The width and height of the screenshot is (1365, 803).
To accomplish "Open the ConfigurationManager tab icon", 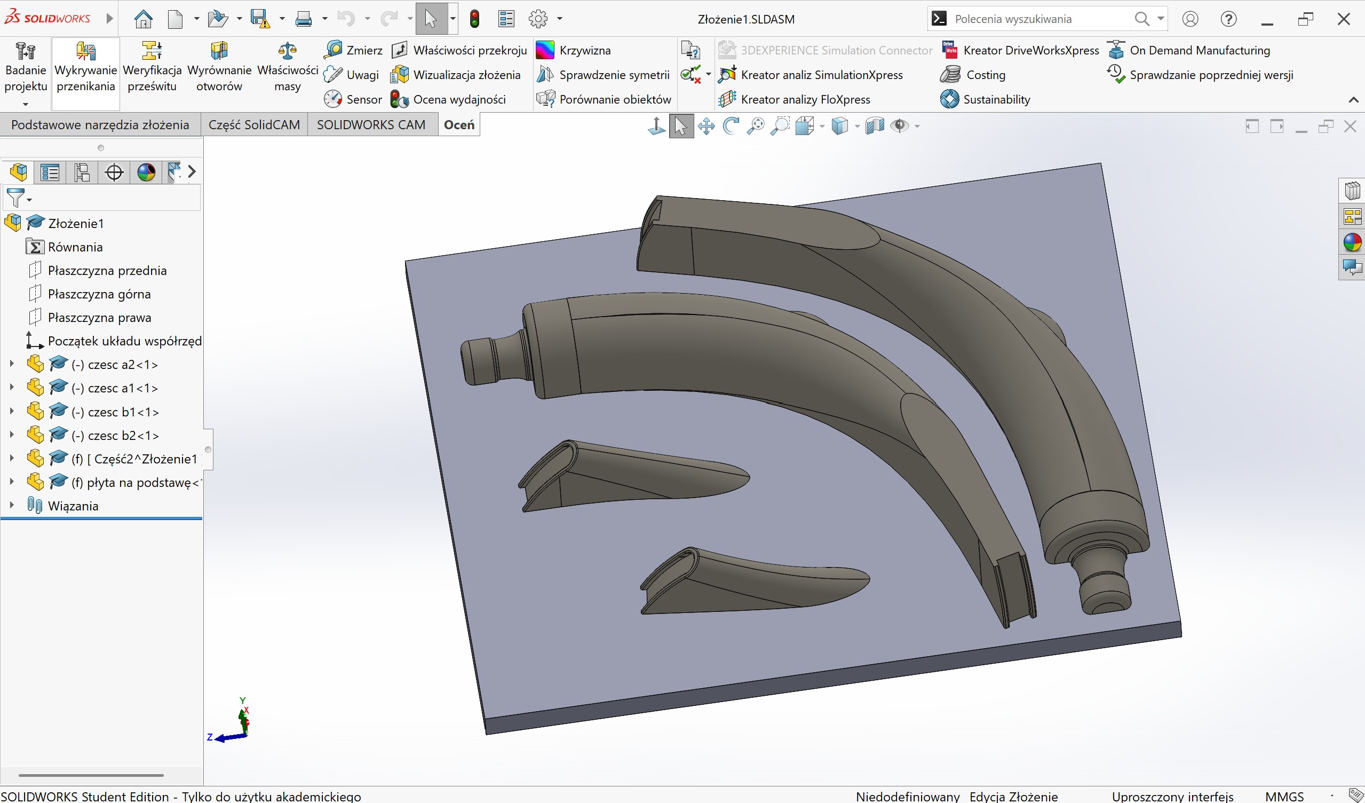I will (82, 173).
